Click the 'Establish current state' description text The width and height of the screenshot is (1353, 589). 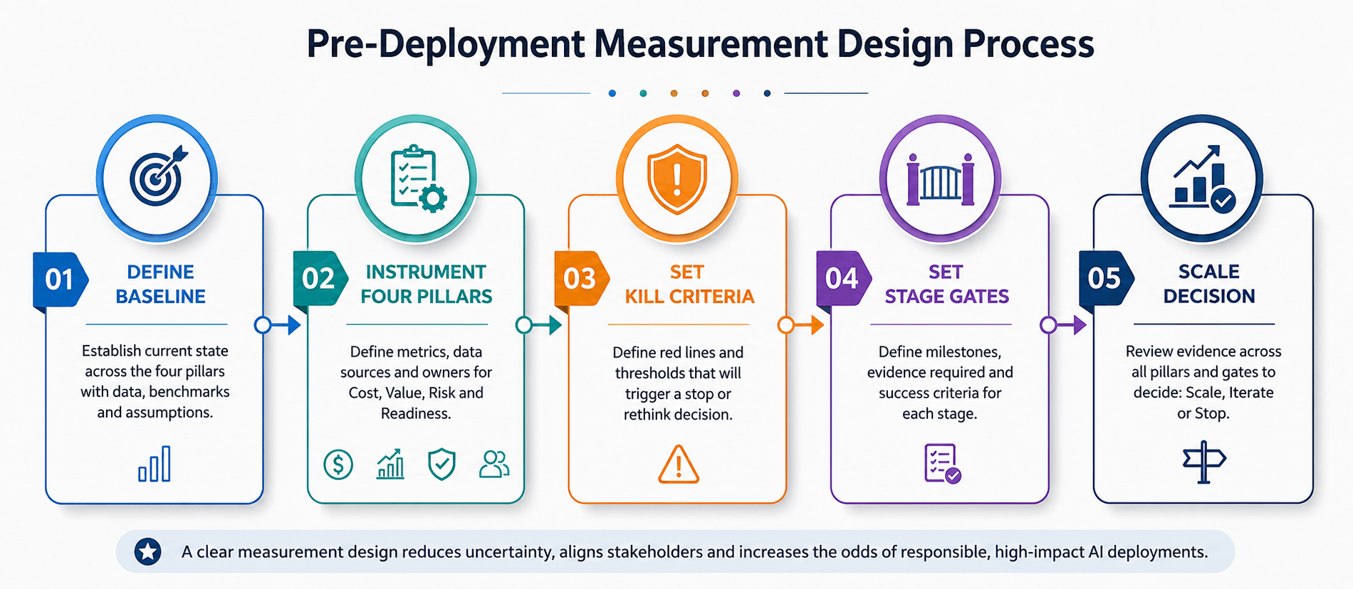(155, 381)
